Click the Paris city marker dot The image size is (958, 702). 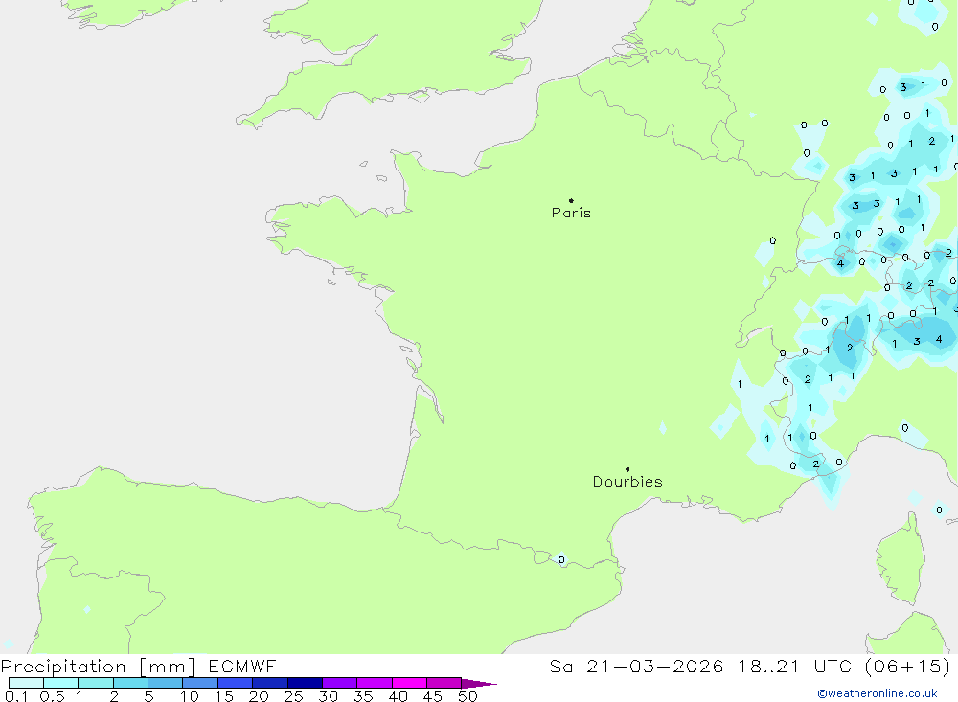click(571, 201)
